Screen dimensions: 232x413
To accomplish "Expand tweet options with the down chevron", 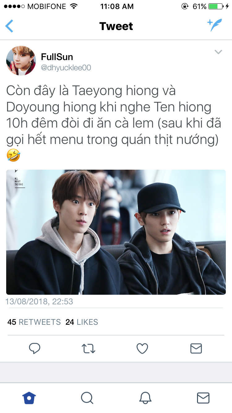I will [218, 52].
